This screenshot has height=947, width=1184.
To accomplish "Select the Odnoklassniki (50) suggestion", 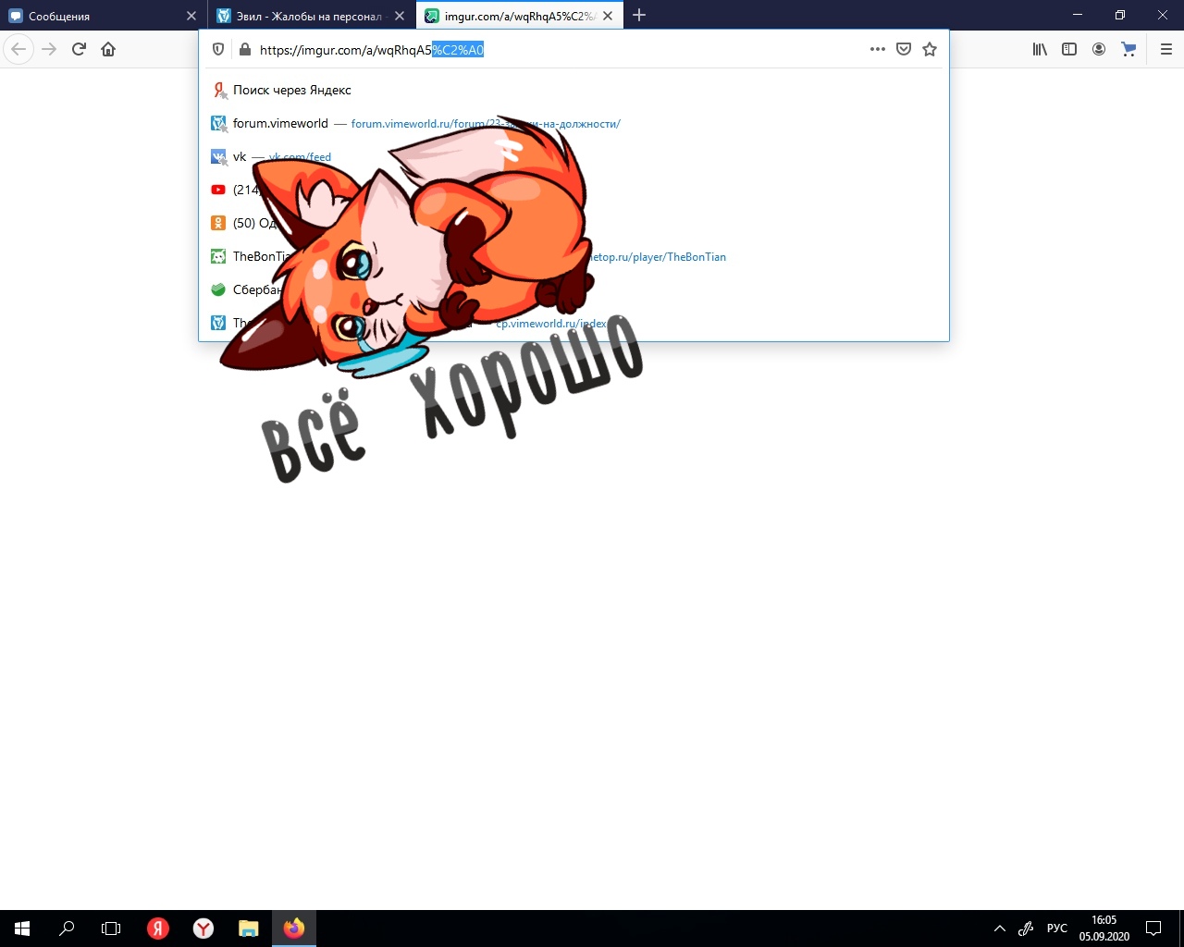I will tap(573, 223).
